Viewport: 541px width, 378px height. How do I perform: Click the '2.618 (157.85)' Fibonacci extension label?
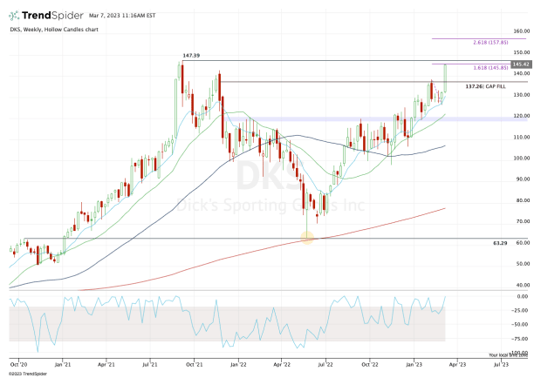click(x=490, y=43)
